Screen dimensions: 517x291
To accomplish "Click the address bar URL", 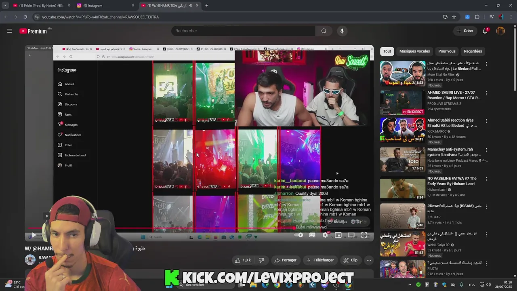I will click(x=101, y=17).
